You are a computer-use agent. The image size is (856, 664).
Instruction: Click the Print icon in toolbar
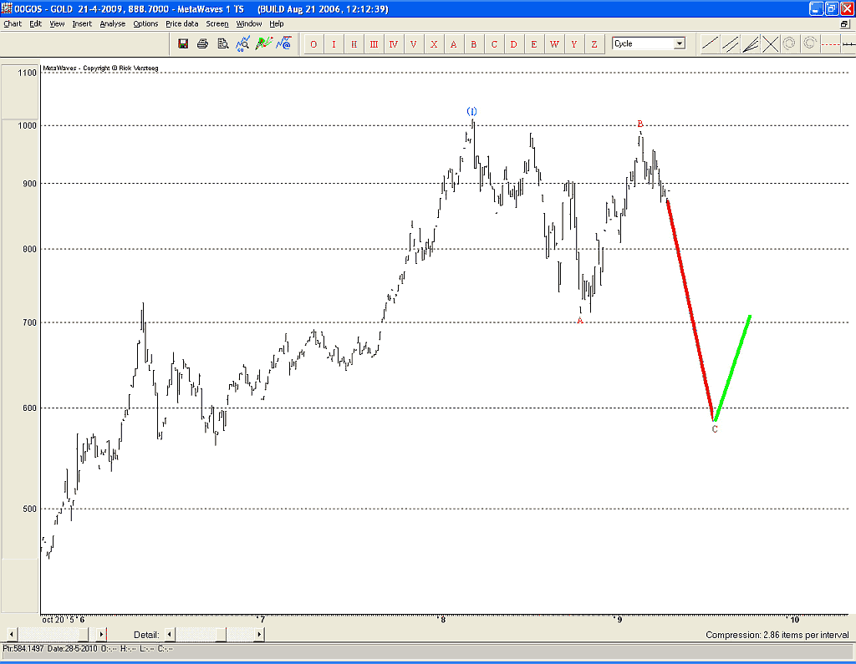click(x=202, y=43)
